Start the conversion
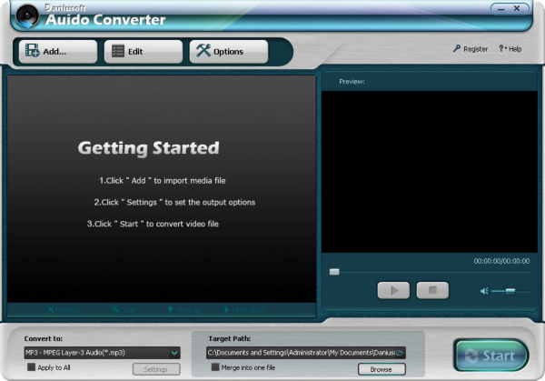The height and width of the screenshot is (381, 545). [x=491, y=356]
